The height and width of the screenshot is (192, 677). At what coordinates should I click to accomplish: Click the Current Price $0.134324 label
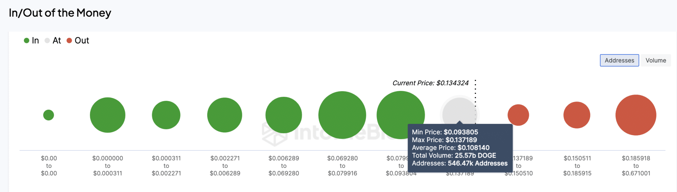(430, 83)
